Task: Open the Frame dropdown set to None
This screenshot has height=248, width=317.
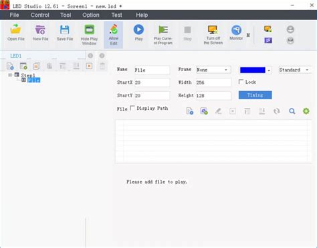Action: pos(213,70)
